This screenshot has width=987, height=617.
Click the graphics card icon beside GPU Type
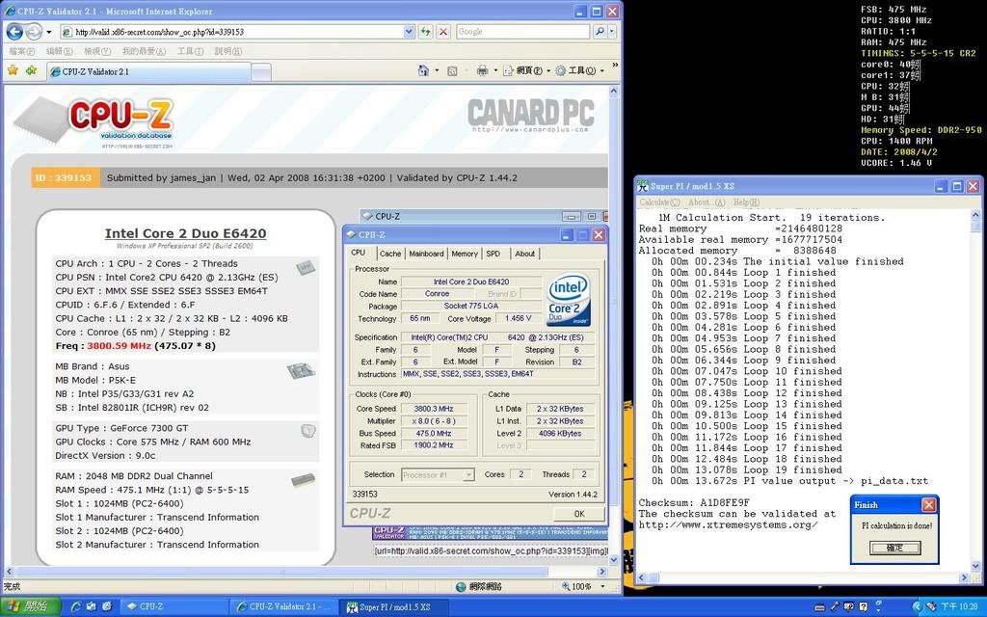(307, 431)
